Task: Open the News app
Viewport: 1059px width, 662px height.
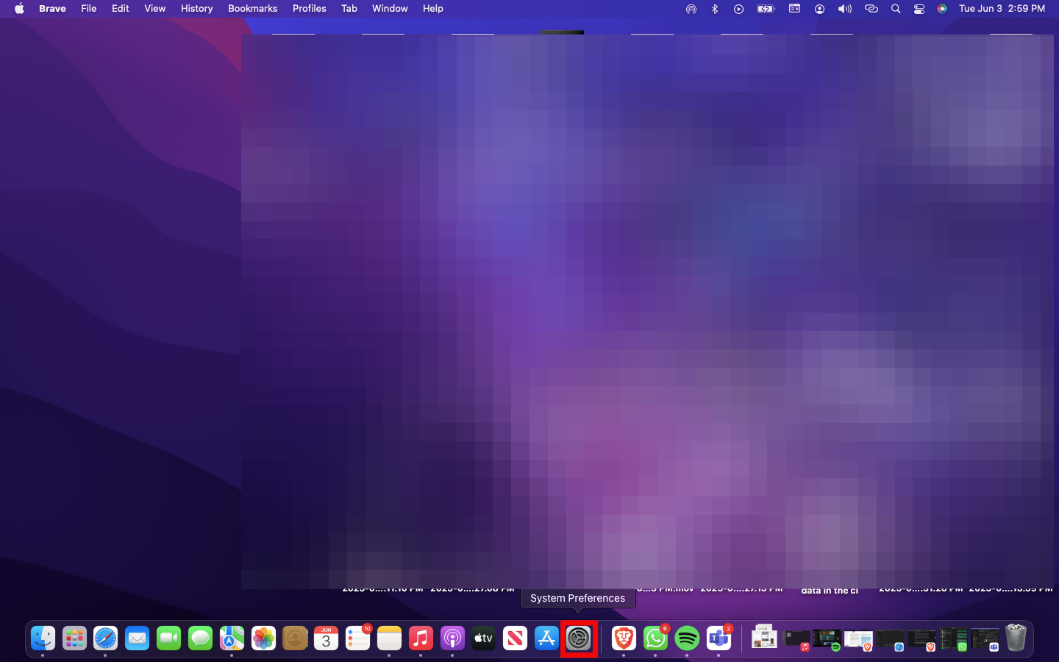Action: click(x=516, y=638)
